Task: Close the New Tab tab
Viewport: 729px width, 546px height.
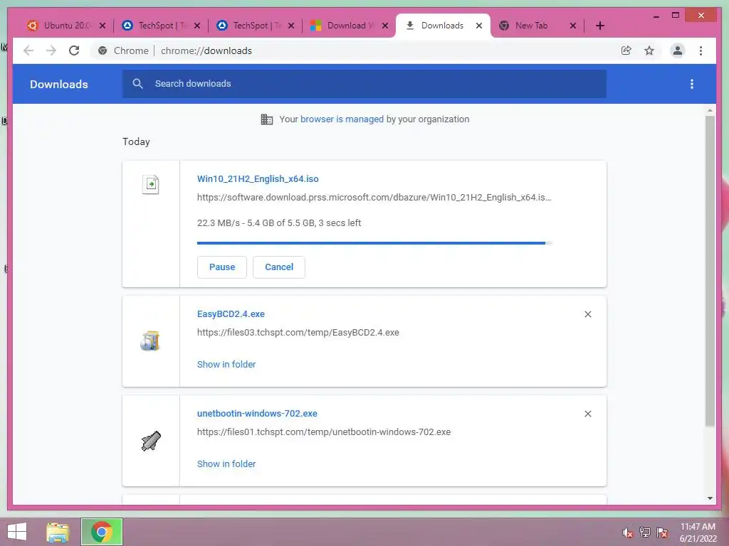Action: (x=573, y=26)
